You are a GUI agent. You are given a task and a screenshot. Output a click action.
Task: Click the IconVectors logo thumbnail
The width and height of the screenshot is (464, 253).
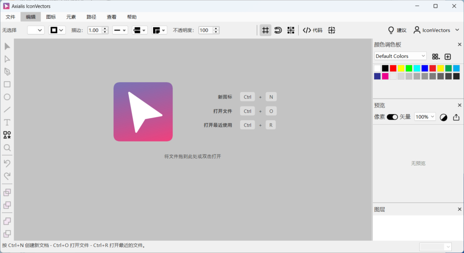143,112
